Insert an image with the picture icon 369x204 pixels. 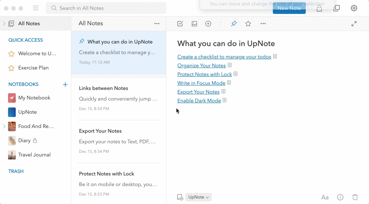[x=194, y=24]
